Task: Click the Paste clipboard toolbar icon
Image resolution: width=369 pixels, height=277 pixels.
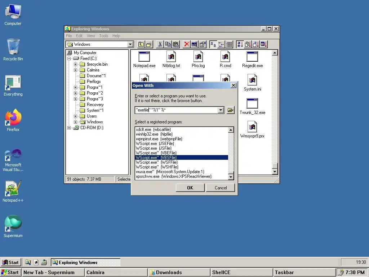Action: point(176,44)
